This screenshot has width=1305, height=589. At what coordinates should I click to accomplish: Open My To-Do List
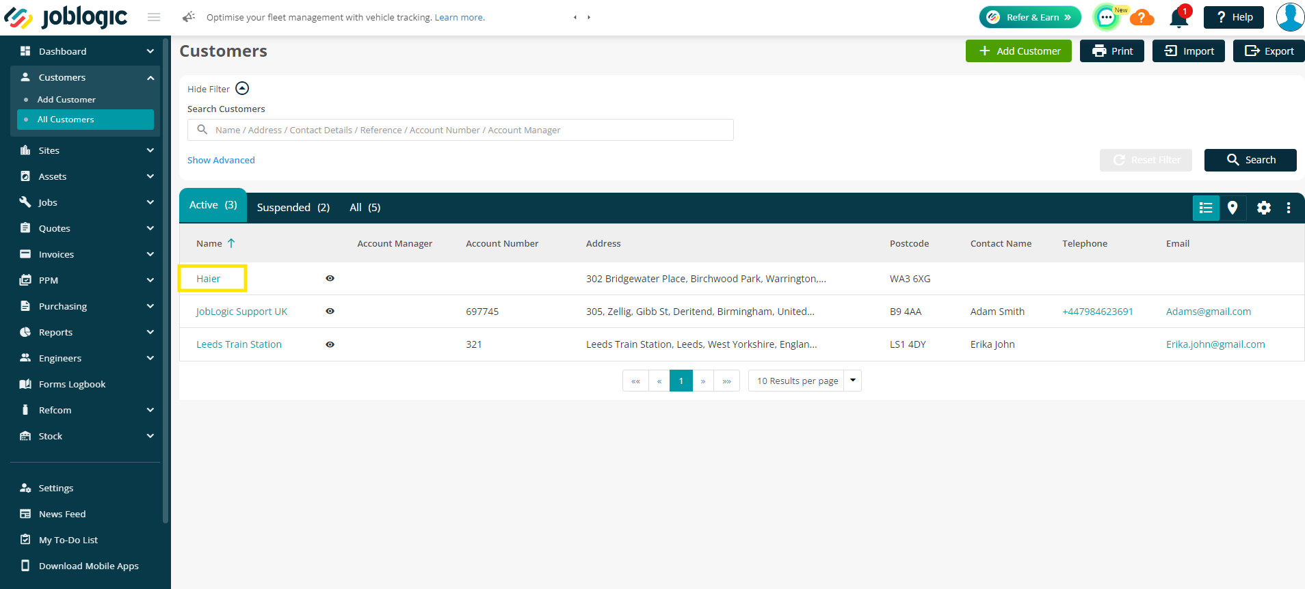[x=68, y=540]
